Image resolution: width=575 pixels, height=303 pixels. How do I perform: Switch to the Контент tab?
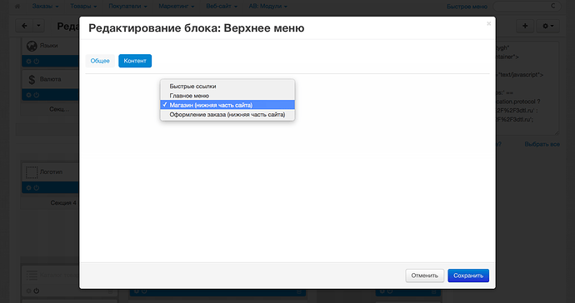135,61
